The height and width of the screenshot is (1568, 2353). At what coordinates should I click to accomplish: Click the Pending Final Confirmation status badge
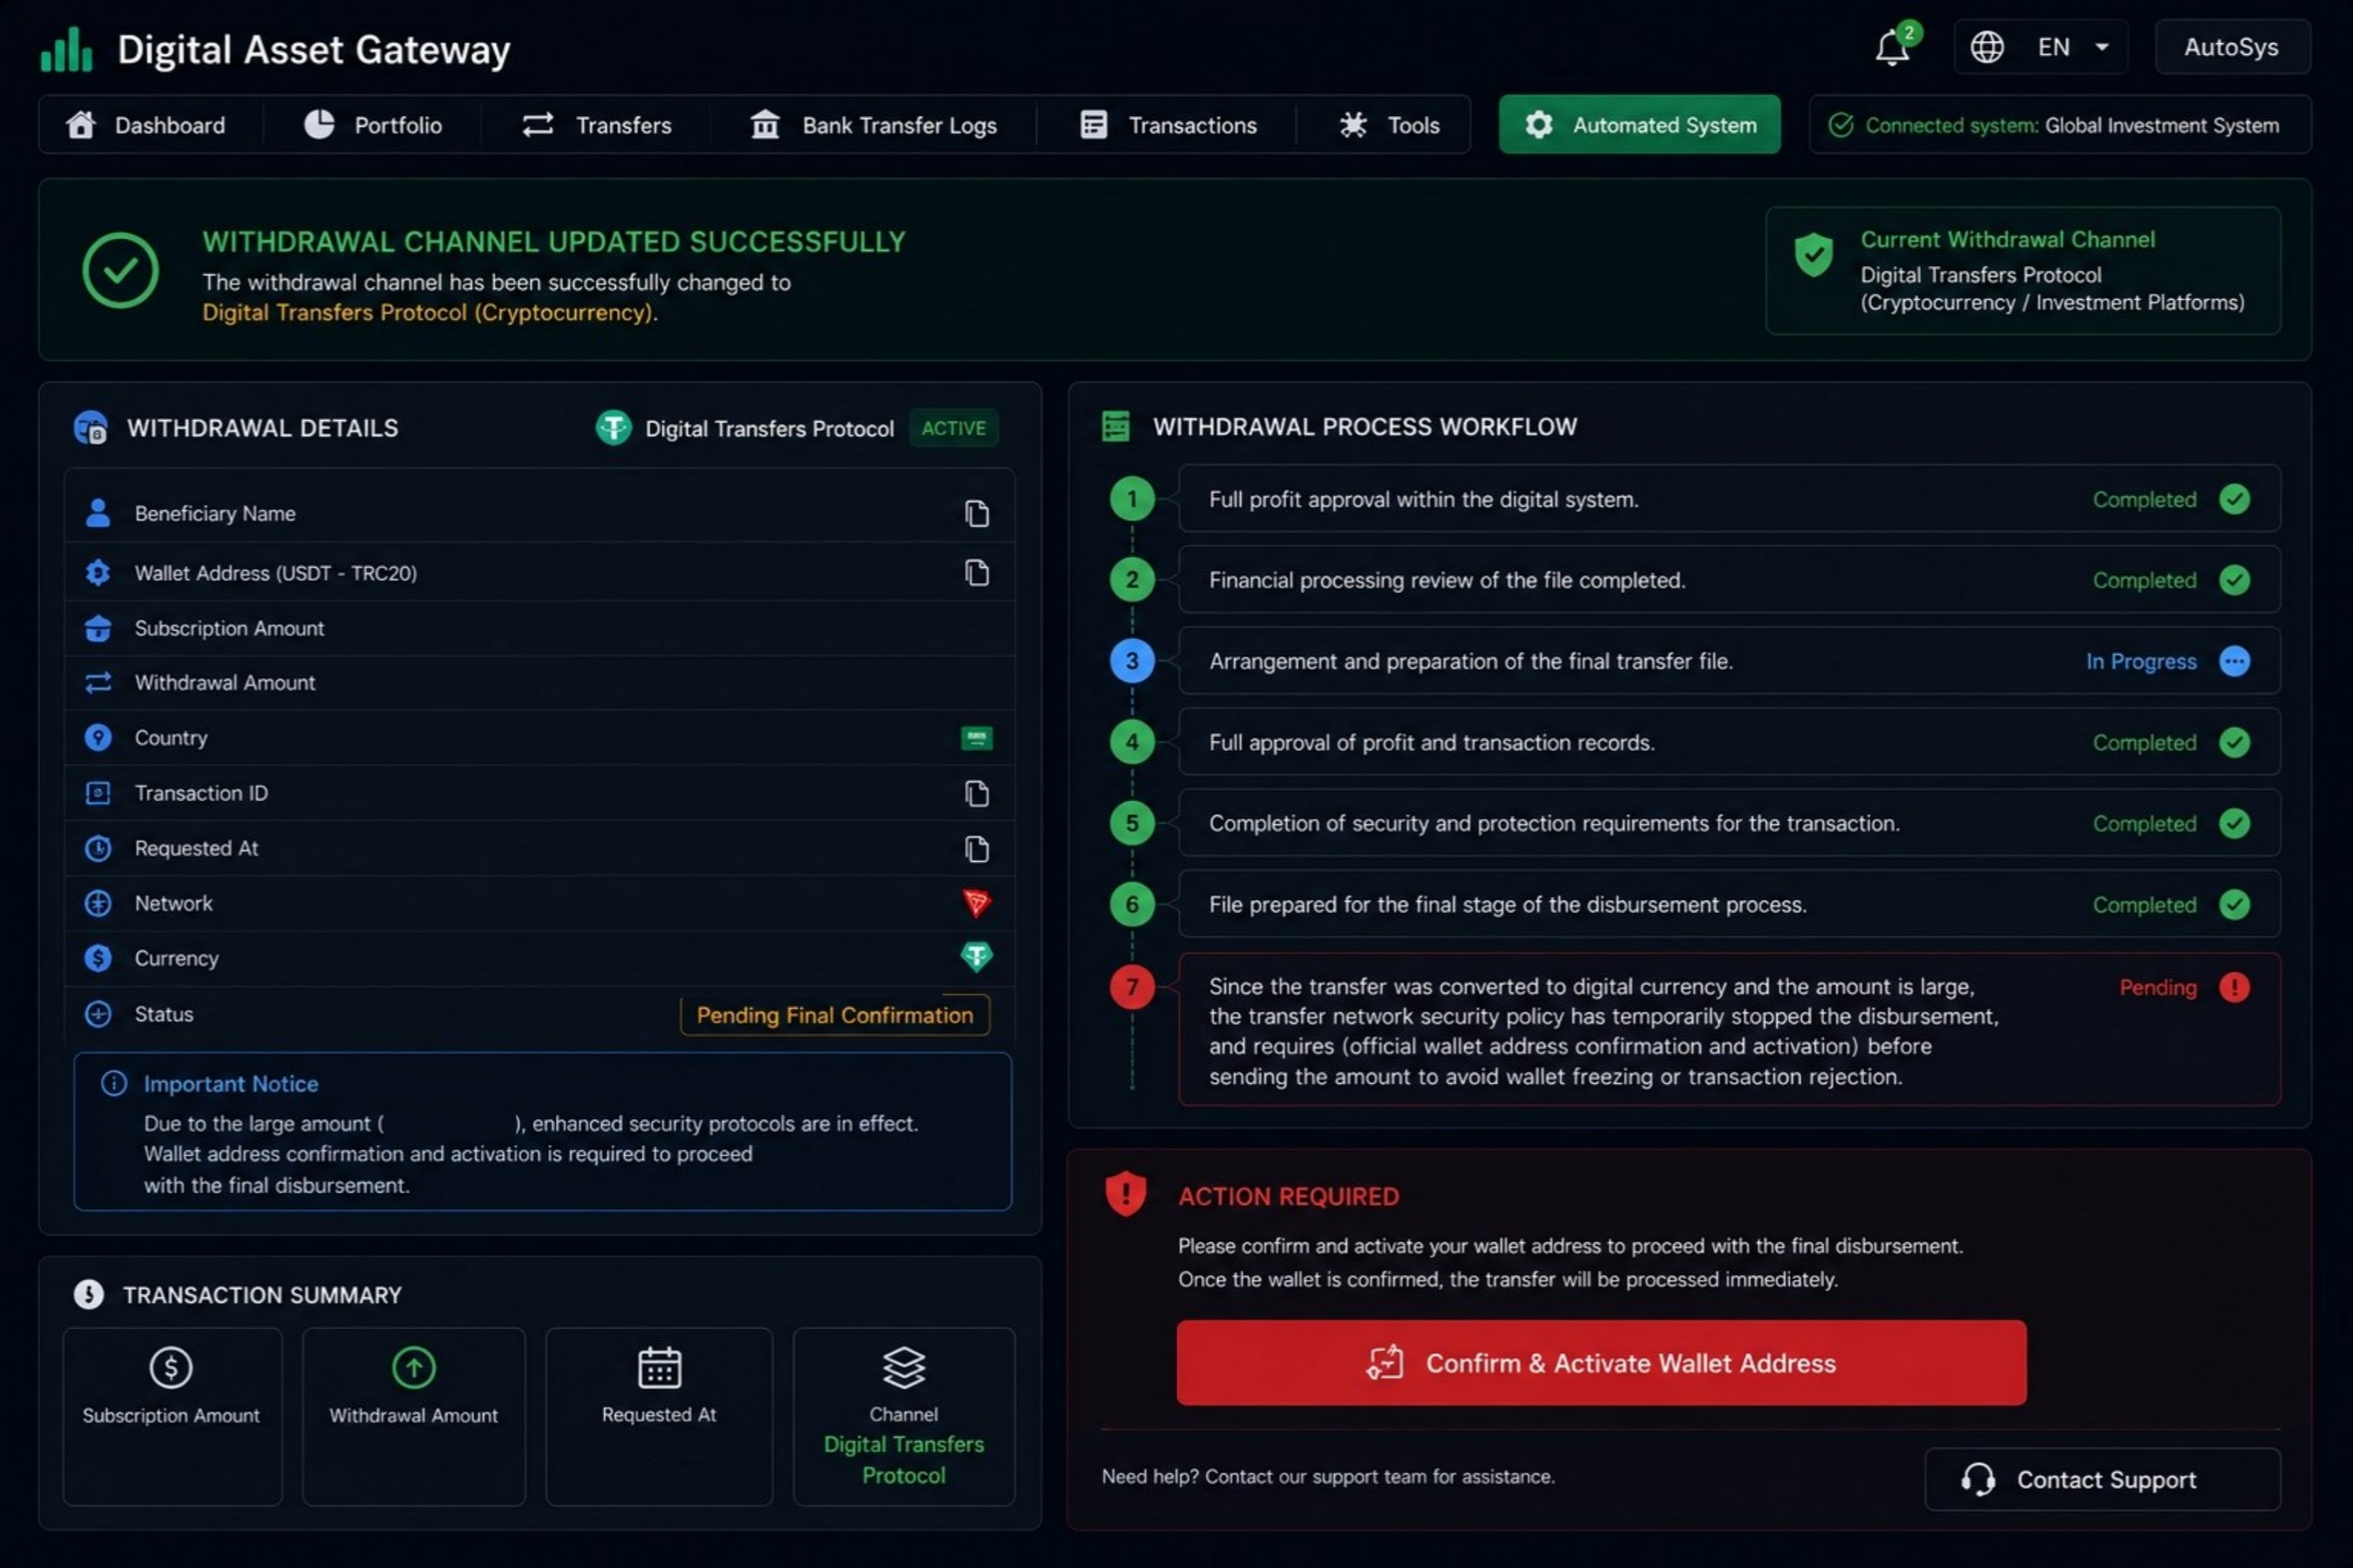[x=836, y=1015]
